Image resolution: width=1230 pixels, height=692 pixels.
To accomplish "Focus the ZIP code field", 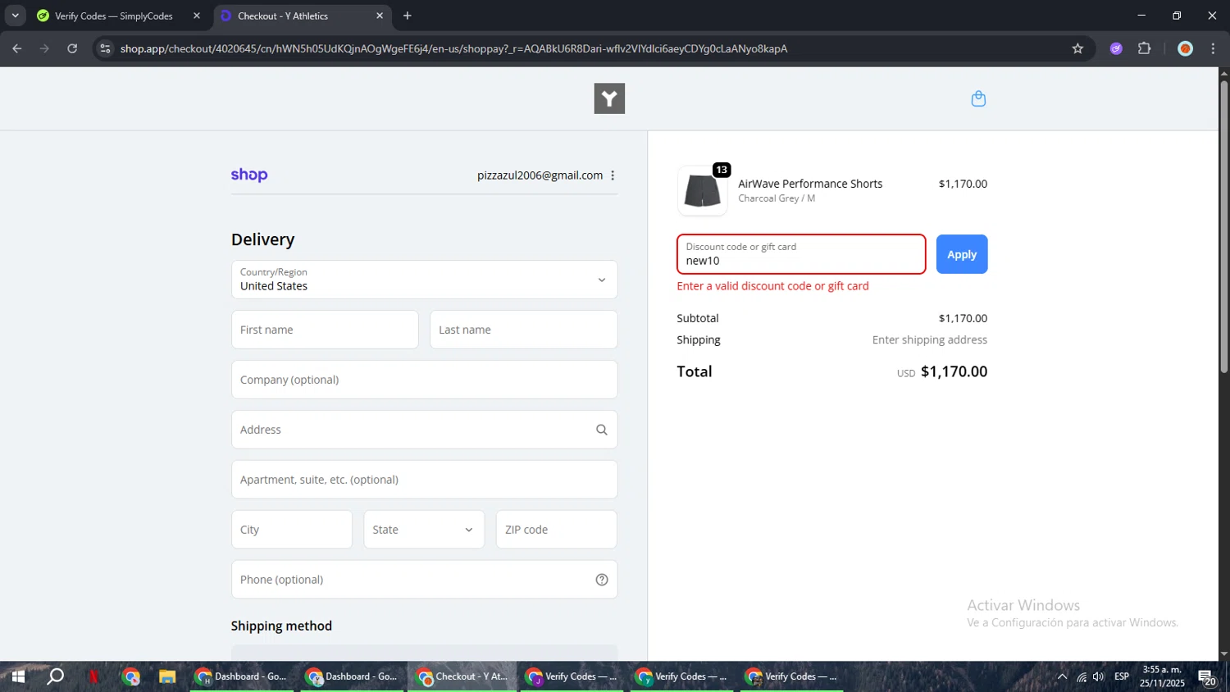I will 556,530.
